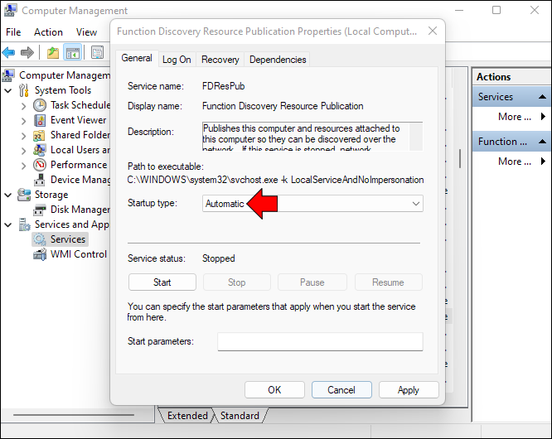Viewport: 552px width, 439px height.
Task: Open Task Scheduler via its clock icon
Action: pos(40,105)
